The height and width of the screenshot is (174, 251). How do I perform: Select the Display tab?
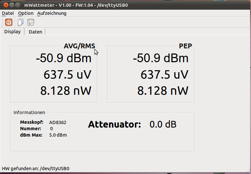point(12,32)
